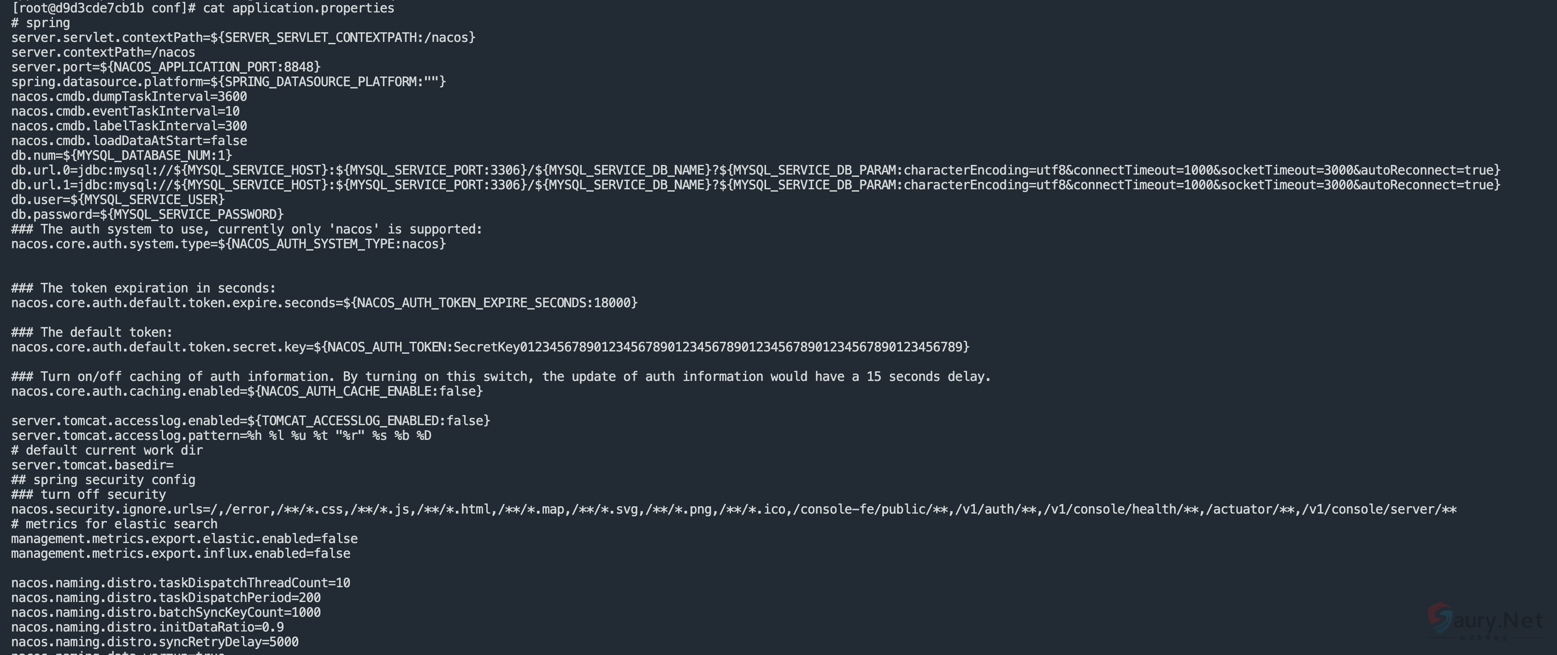The image size is (1557, 655).
Task: Click the nacos.cmdb.dumpTaskInterval=3600 line
Action: coord(129,96)
